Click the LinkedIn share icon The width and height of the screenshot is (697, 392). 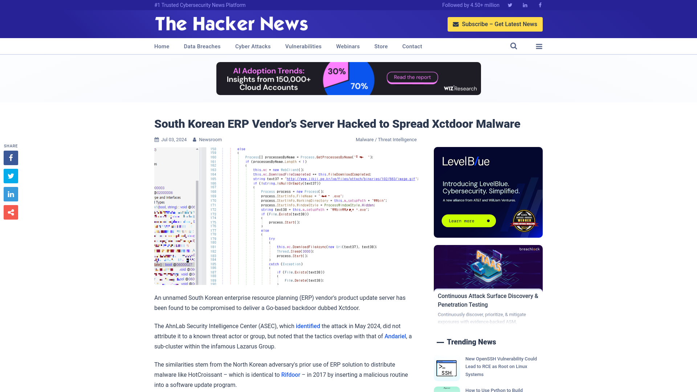[x=11, y=194]
